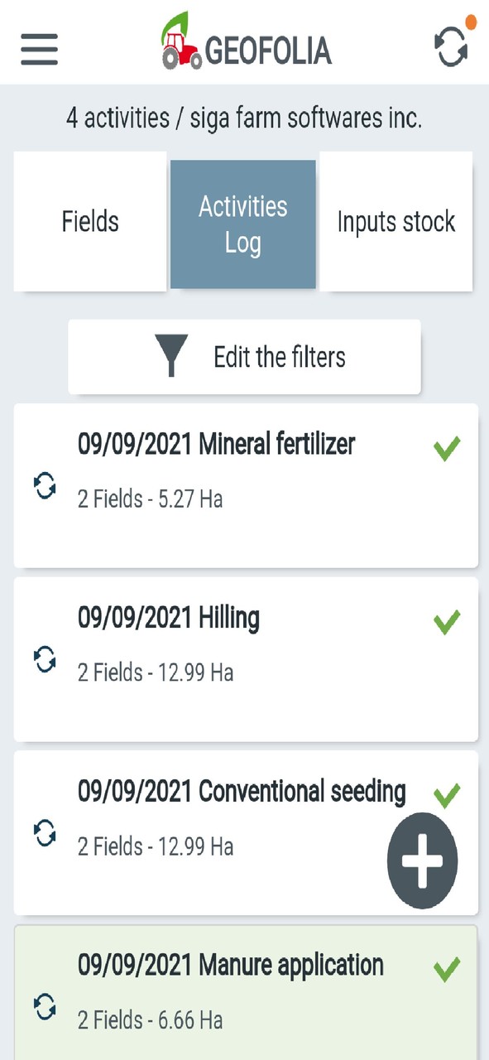The height and width of the screenshot is (1060, 489).
Task: Tap the sync icon on Hilling activity
Action: pos(44,660)
